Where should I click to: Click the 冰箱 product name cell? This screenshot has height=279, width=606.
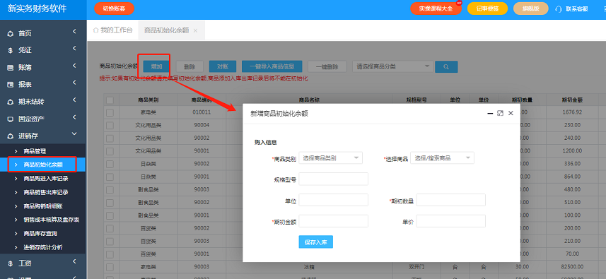pos(309,267)
